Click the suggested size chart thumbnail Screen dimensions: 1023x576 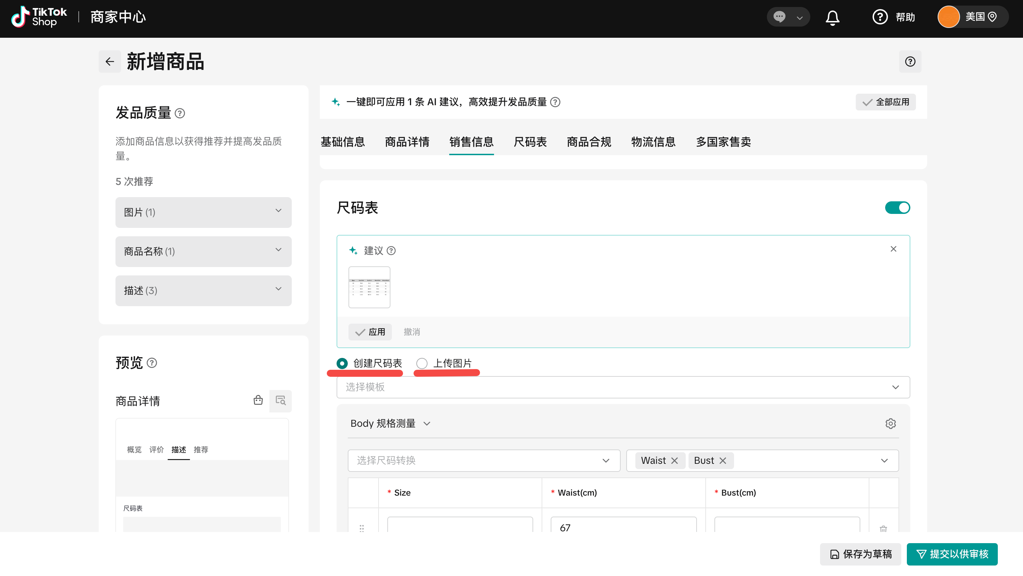pos(369,287)
